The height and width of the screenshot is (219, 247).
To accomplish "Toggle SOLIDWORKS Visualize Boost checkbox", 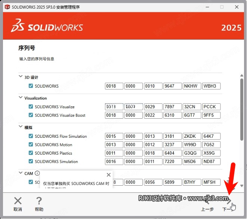I will (31, 115).
